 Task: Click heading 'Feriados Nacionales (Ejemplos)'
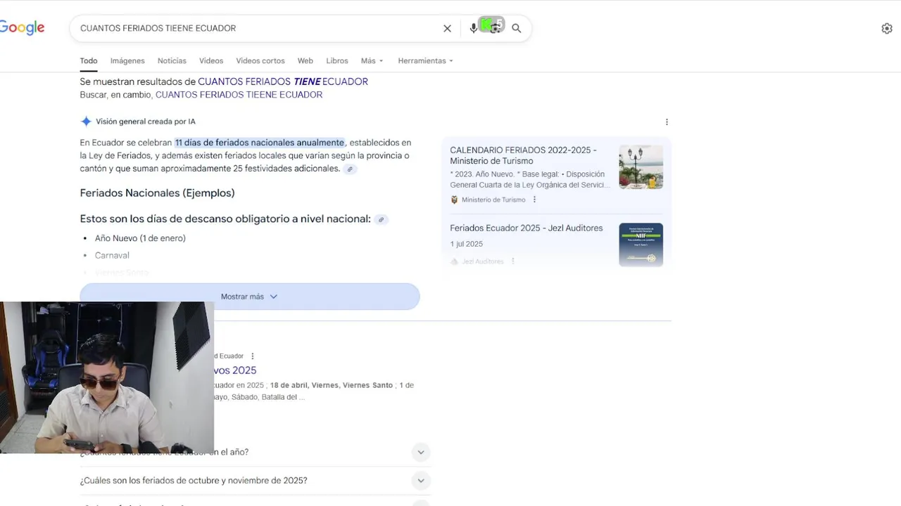click(x=158, y=193)
